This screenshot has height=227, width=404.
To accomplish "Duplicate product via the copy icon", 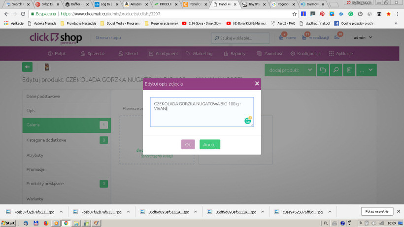I will [323, 70].
